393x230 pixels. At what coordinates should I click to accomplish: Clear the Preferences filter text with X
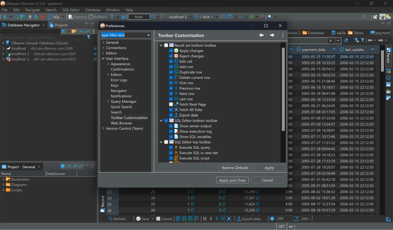pos(149,35)
